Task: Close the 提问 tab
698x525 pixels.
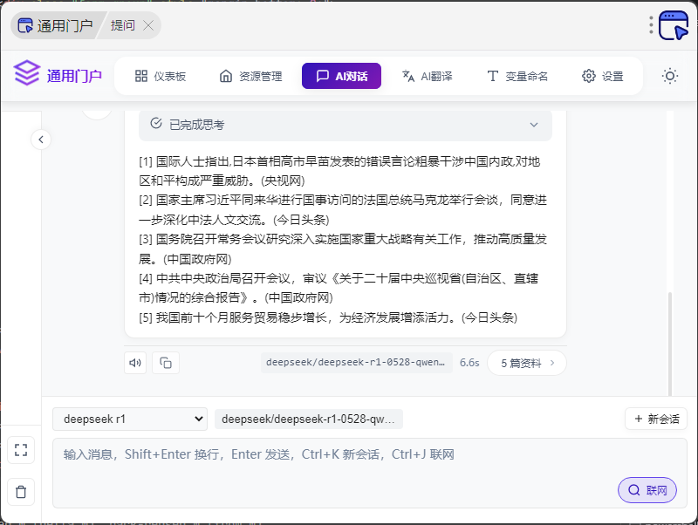Action: point(148,25)
